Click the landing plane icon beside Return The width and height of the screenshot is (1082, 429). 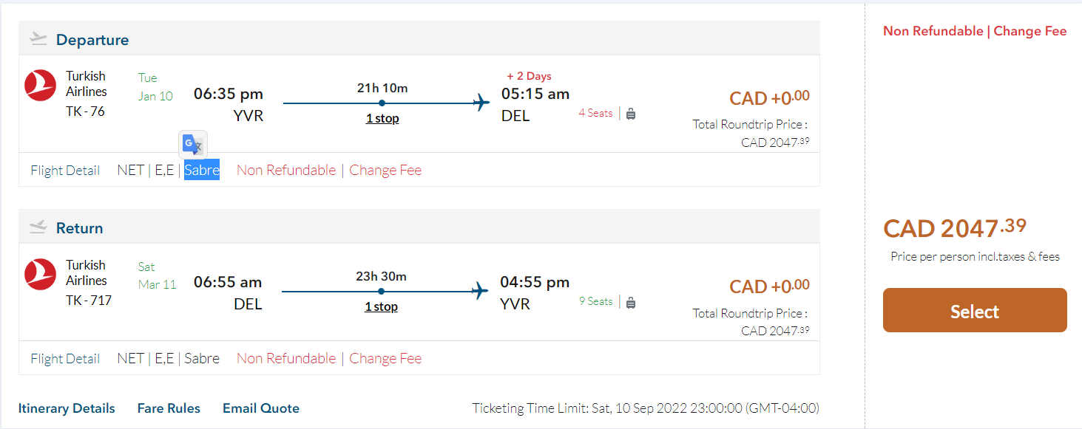click(38, 227)
